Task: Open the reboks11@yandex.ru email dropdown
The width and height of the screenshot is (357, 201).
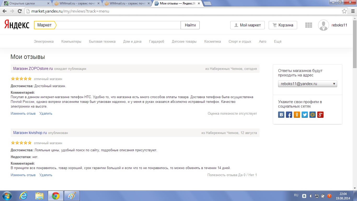Action: pos(308,84)
